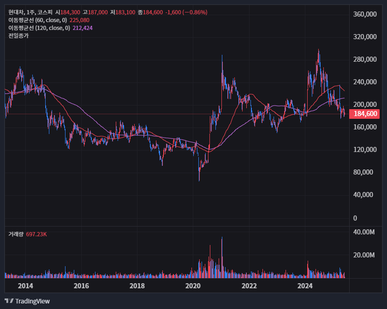Click the 160,000 price axis label
387x309 pixels.
365,127
